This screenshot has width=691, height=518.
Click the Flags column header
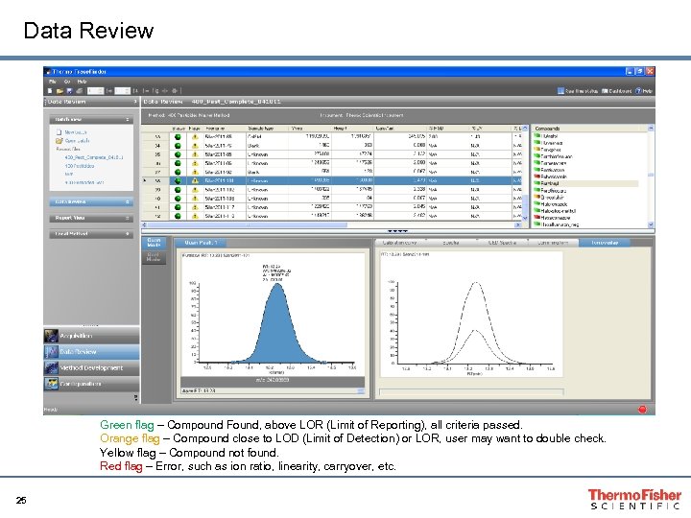(x=195, y=129)
